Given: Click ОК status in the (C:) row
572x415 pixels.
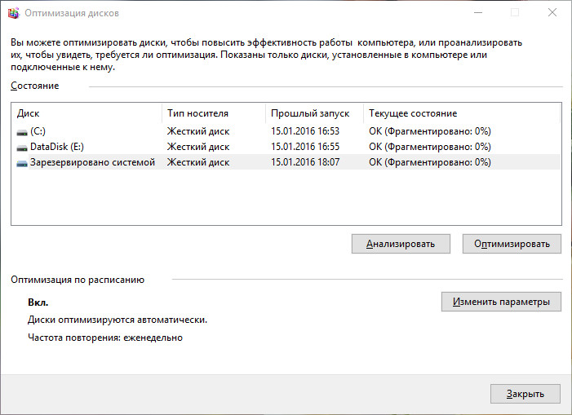Looking at the screenshot, I should [x=430, y=131].
